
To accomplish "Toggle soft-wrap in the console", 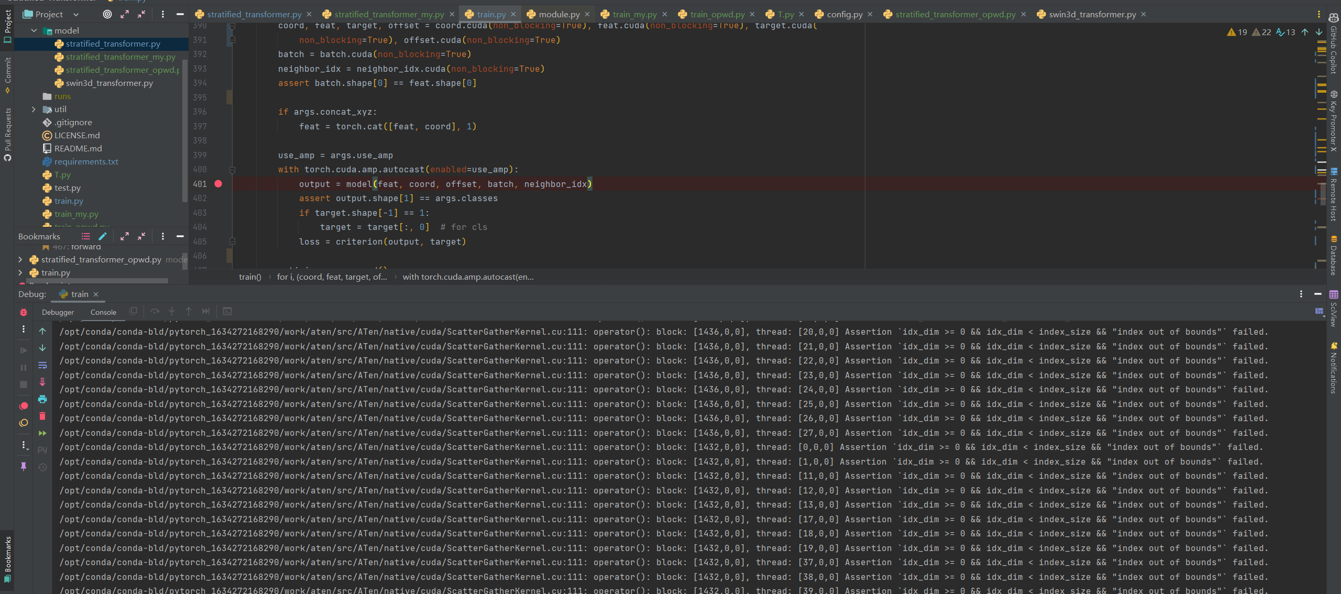I will tap(42, 366).
